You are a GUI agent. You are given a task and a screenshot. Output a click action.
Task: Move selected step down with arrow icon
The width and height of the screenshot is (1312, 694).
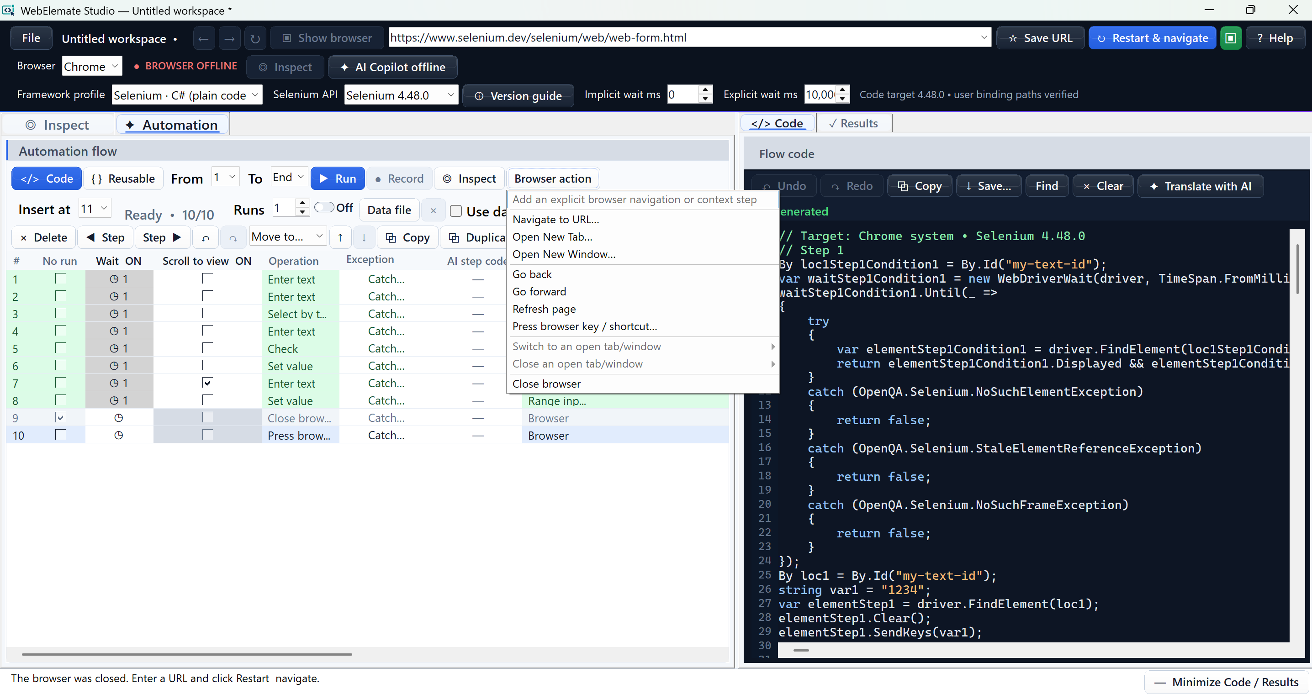[x=364, y=237]
